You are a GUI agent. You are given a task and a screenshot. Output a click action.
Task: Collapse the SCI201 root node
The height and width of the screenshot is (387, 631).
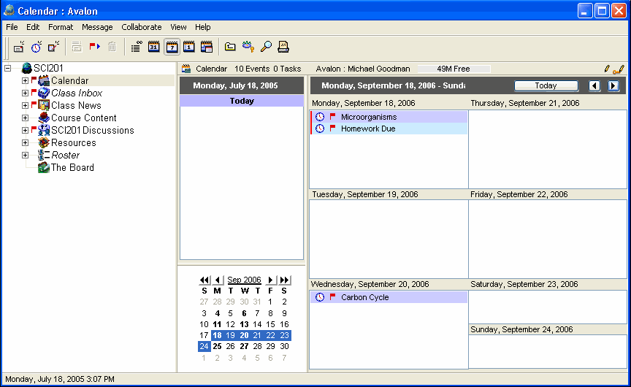[8, 68]
